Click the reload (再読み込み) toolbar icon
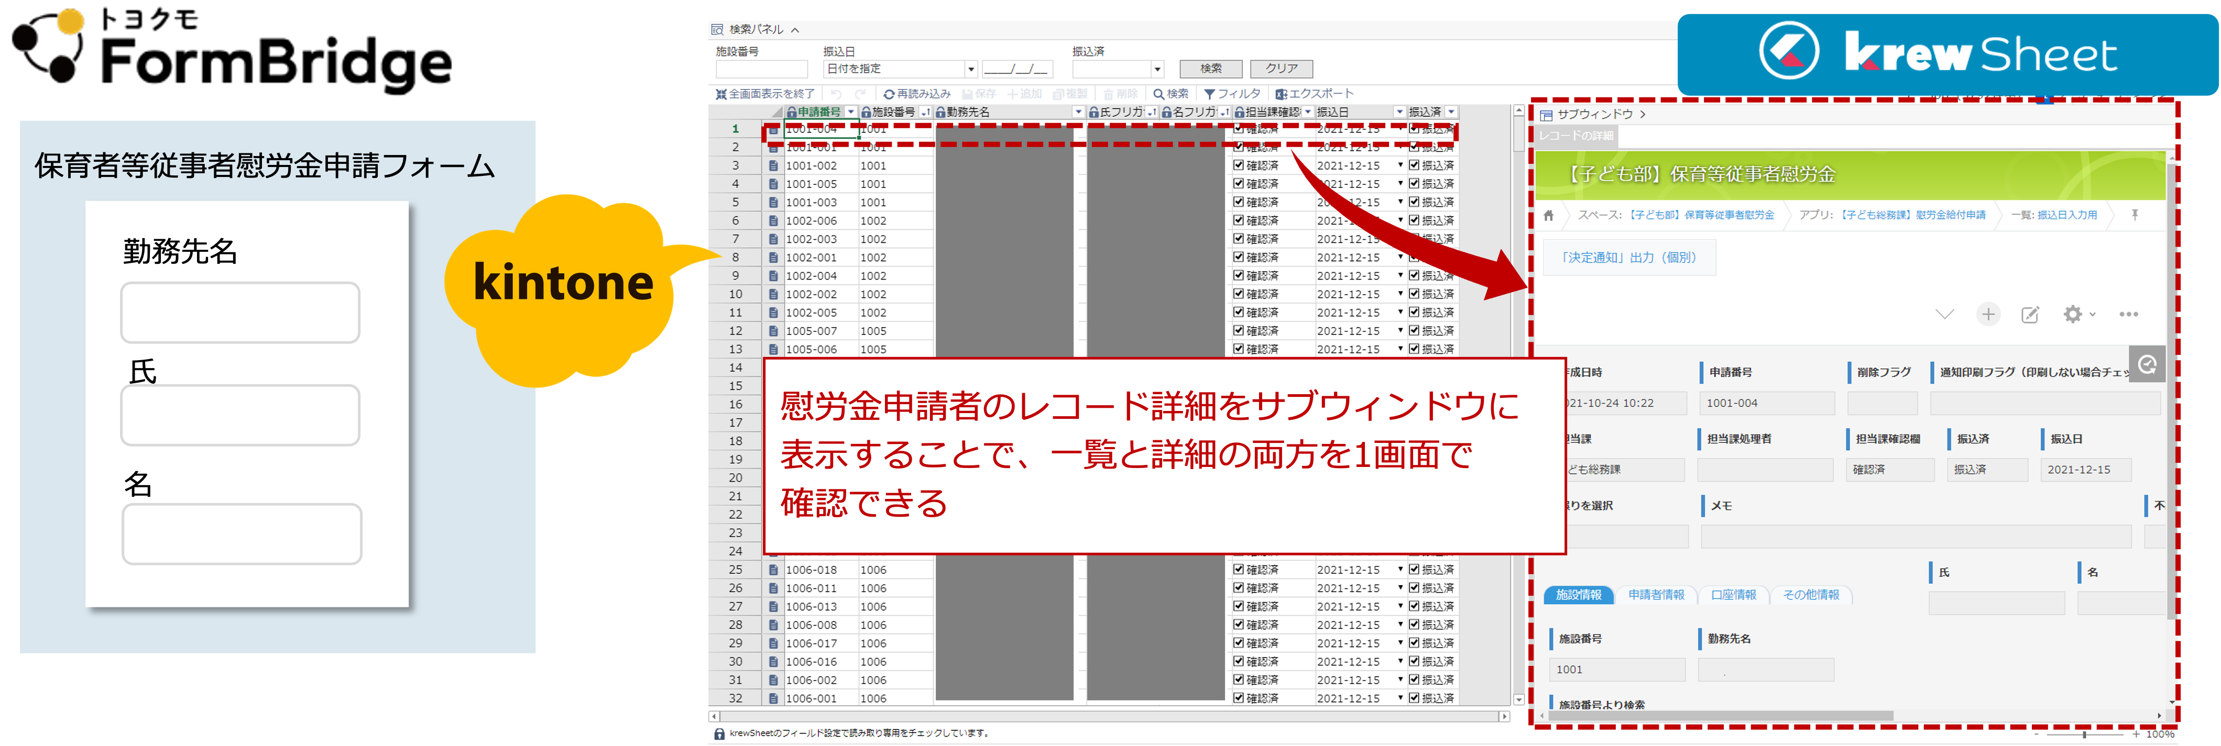Viewport: 2221px width, 746px height. click(889, 94)
